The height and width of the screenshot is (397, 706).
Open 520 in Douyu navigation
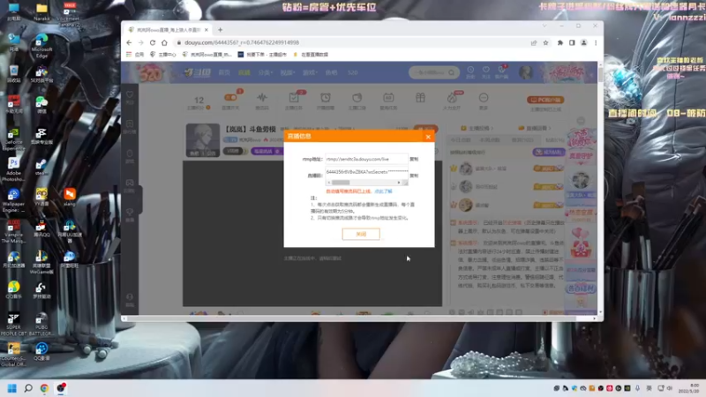coord(352,72)
